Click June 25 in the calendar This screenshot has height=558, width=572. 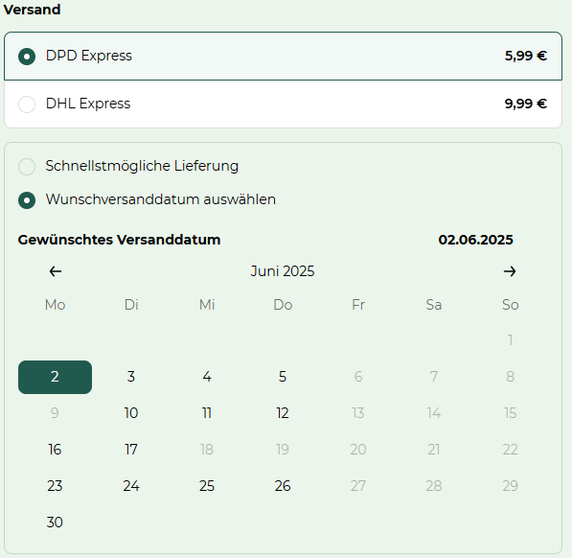click(207, 486)
